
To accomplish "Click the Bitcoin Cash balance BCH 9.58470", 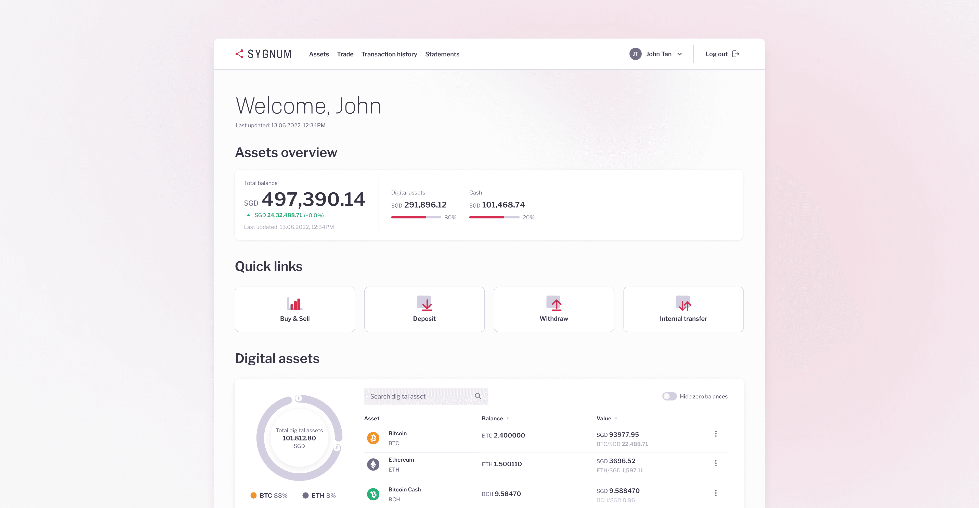I will coord(501,494).
